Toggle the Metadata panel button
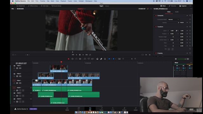Image resolution: width=203 pixels, height=114 pixels. (173, 6)
